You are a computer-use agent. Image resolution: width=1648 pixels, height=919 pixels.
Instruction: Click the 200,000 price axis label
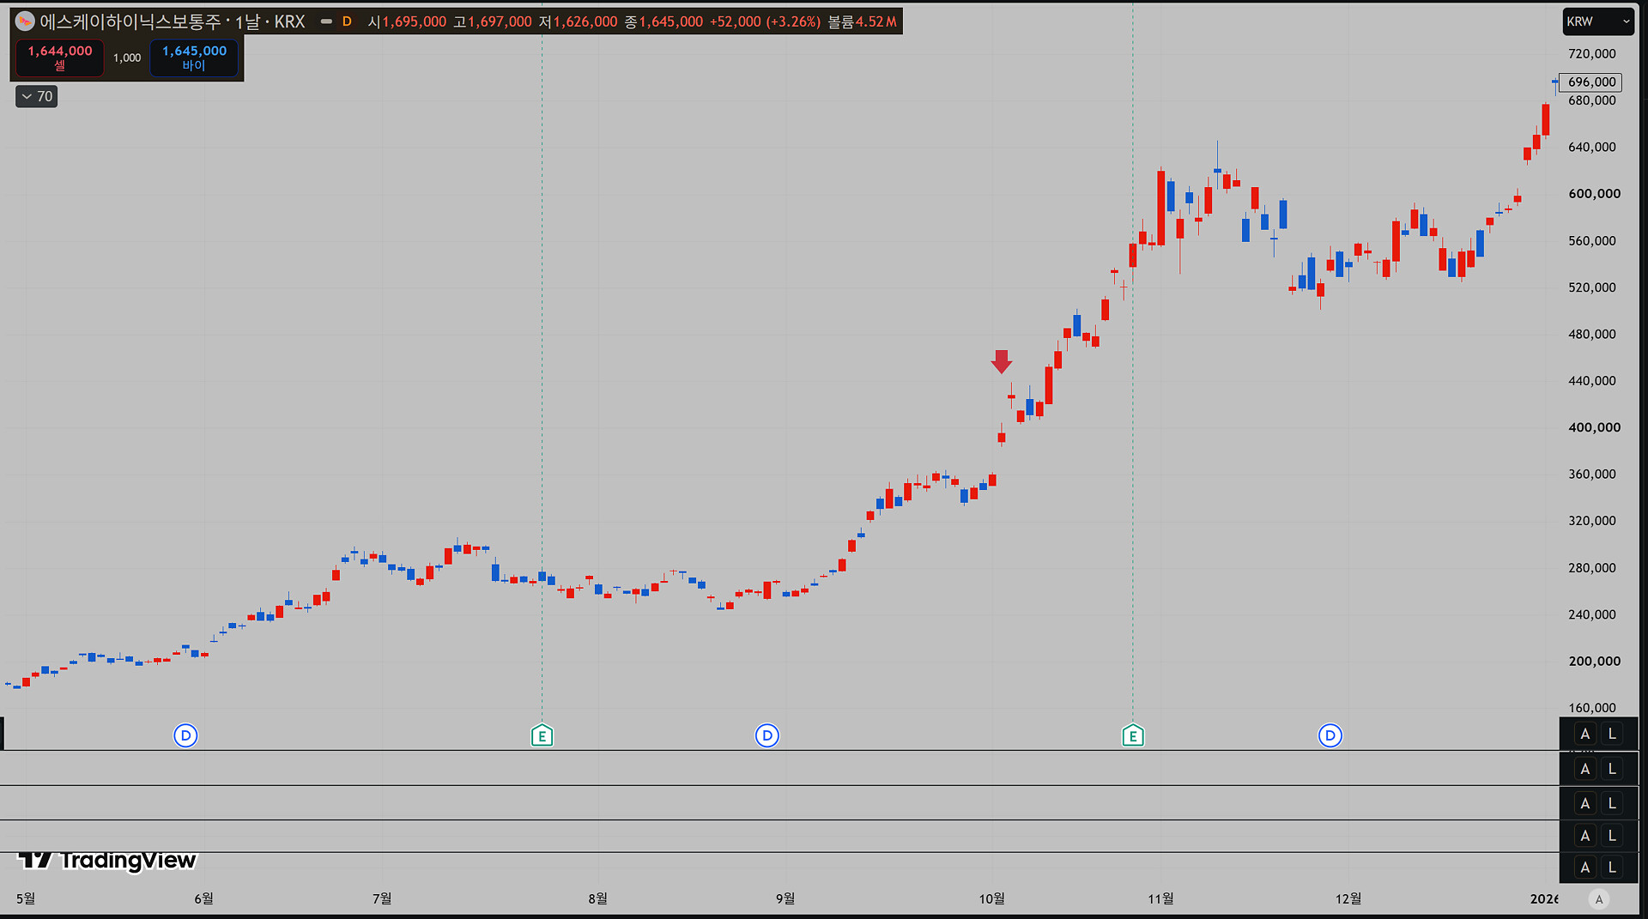pyautogui.click(x=1594, y=662)
